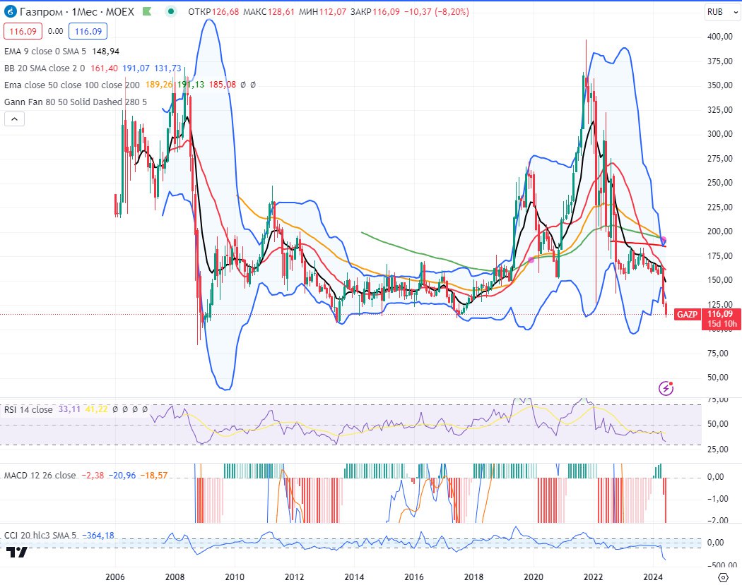The width and height of the screenshot is (742, 585).
Task: Click the orange EMA value 189,26
Action: click(159, 85)
